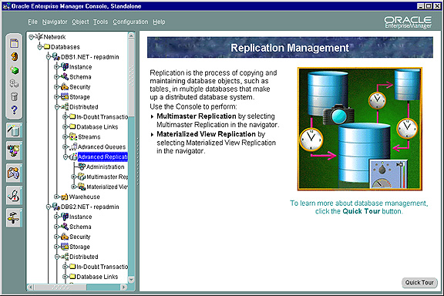Image resolution: width=444 pixels, height=296 pixels.
Task: Expand the Instance node under DBS1.NET
Action: click(56, 67)
